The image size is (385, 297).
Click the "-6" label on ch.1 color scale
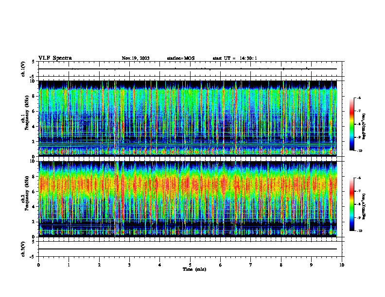[x=359, y=98]
